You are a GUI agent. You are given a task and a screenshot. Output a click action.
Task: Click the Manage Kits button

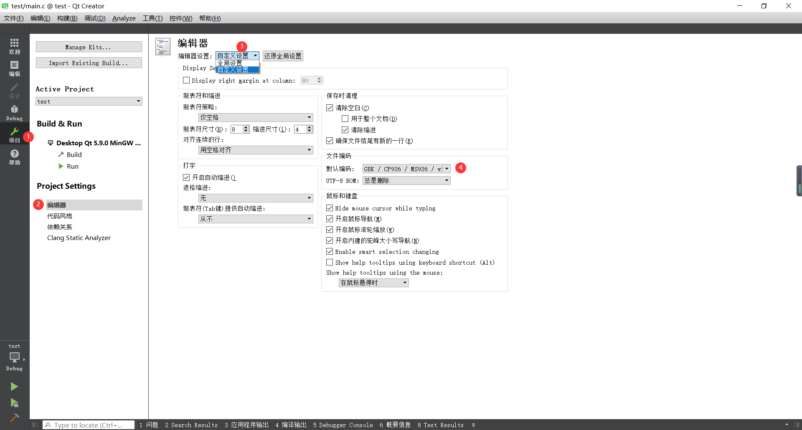pyautogui.click(x=89, y=47)
